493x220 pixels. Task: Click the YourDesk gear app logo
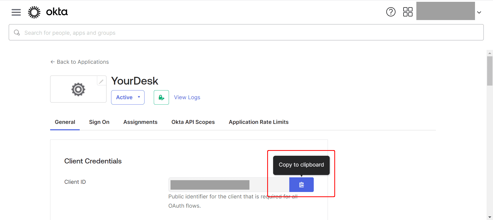coord(78,89)
